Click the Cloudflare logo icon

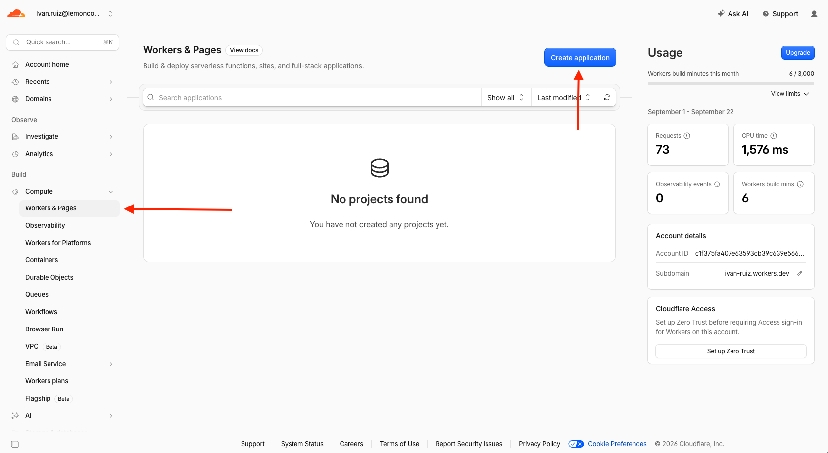click(16, 13)
